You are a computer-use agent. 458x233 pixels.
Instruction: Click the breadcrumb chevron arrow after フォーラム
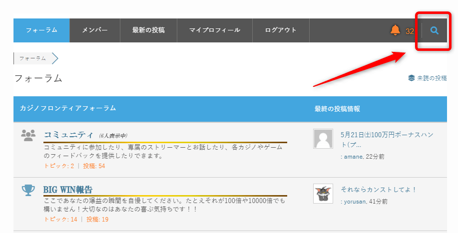[55, 58]
